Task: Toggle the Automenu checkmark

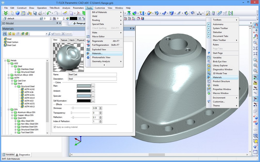Action: pyautogui.click(x=209, y=24)
